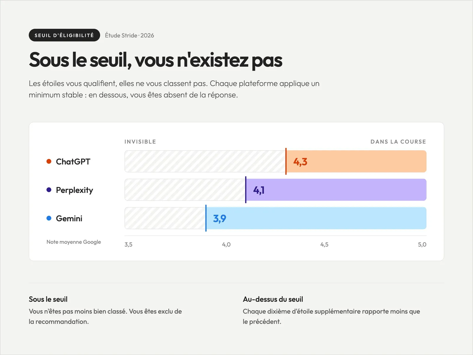Click the hatched invisible zone of Gemini bar
Image resolution: width=473 pixels, height=355 pixels.
165,218
